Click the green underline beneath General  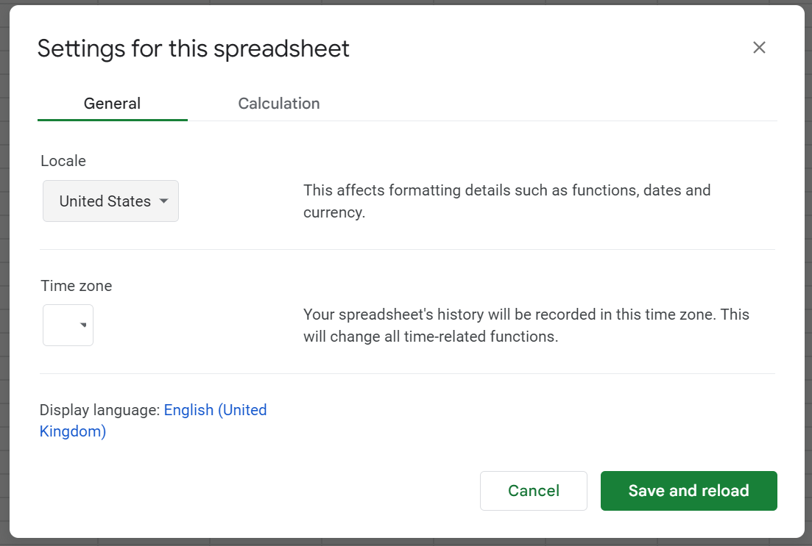(x=112, y=120)
